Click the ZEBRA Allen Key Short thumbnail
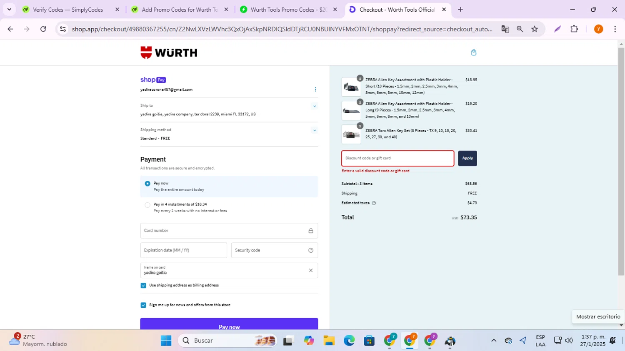 click(351, 87)
